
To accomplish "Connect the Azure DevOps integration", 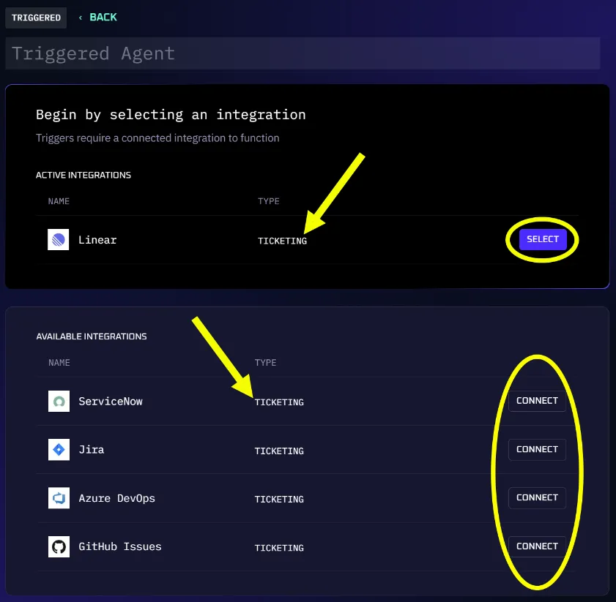I will [537, 497].
